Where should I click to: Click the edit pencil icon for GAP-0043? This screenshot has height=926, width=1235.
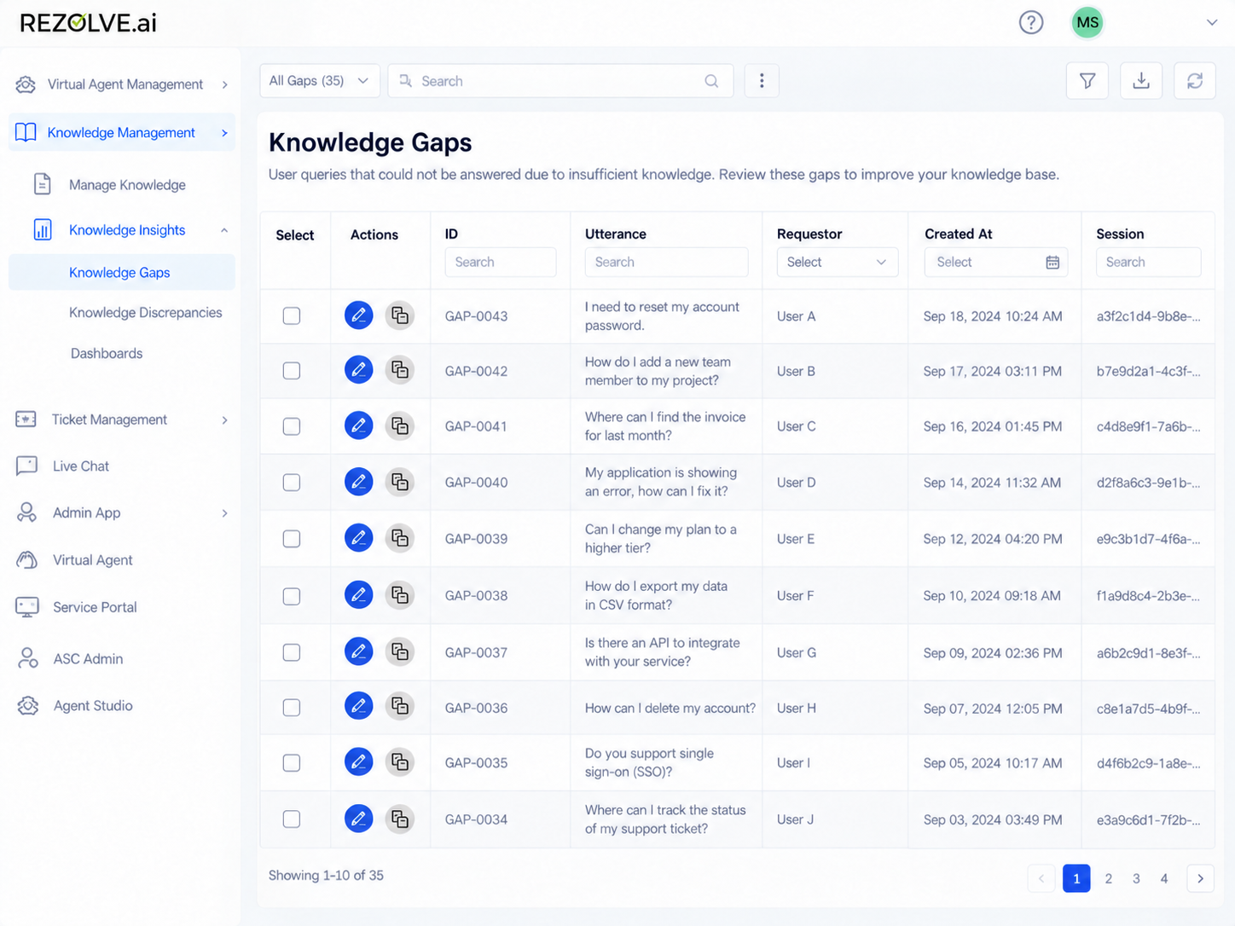(x=358, y=315)
